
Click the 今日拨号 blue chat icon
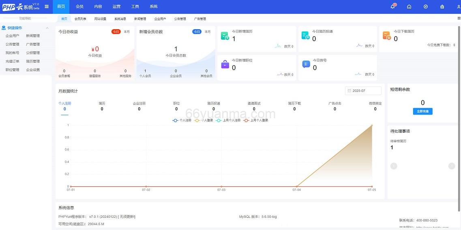306,64
